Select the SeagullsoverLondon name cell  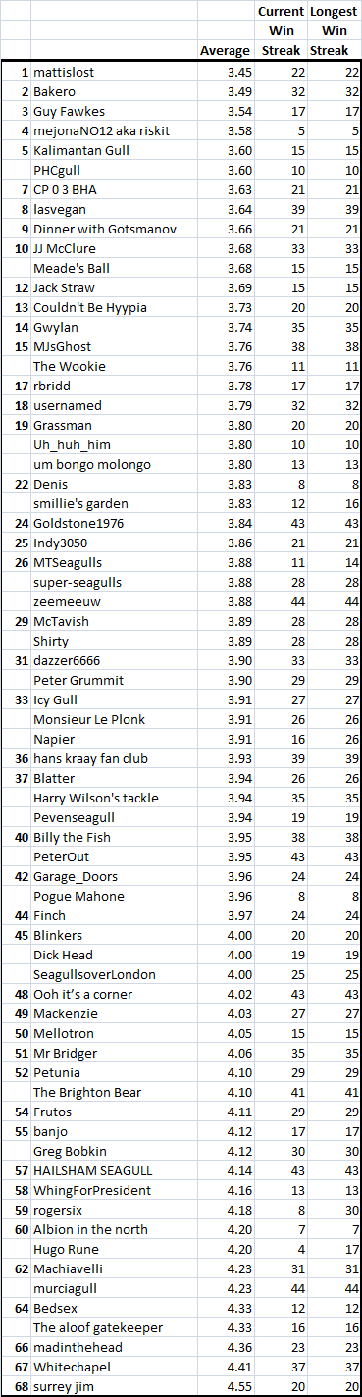click(x=114, y=974)
